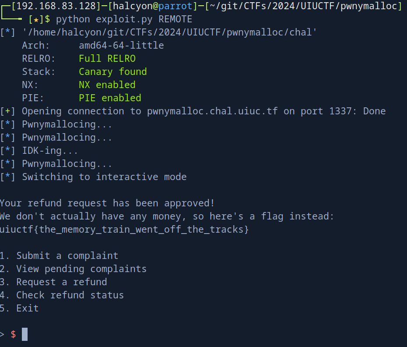
Task: Click the 'NX enabled' value
Action: pyautogui.click(x=107, y=85)
